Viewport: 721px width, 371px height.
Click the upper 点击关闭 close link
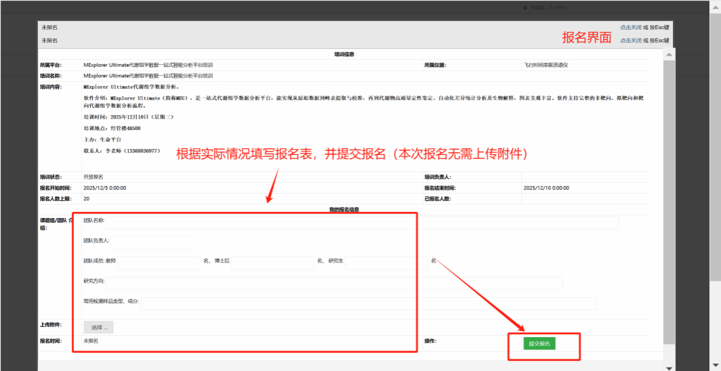point(630,28)
